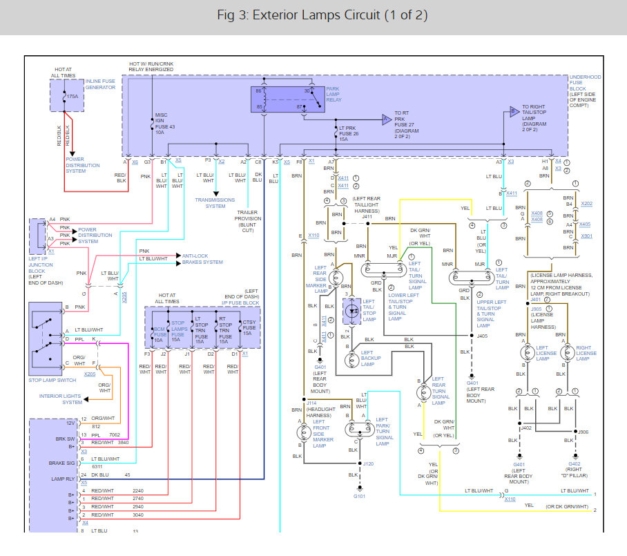Click the 'ANTI-LOCK BRAKES SYSTEM' label

(x=202, y=259)
